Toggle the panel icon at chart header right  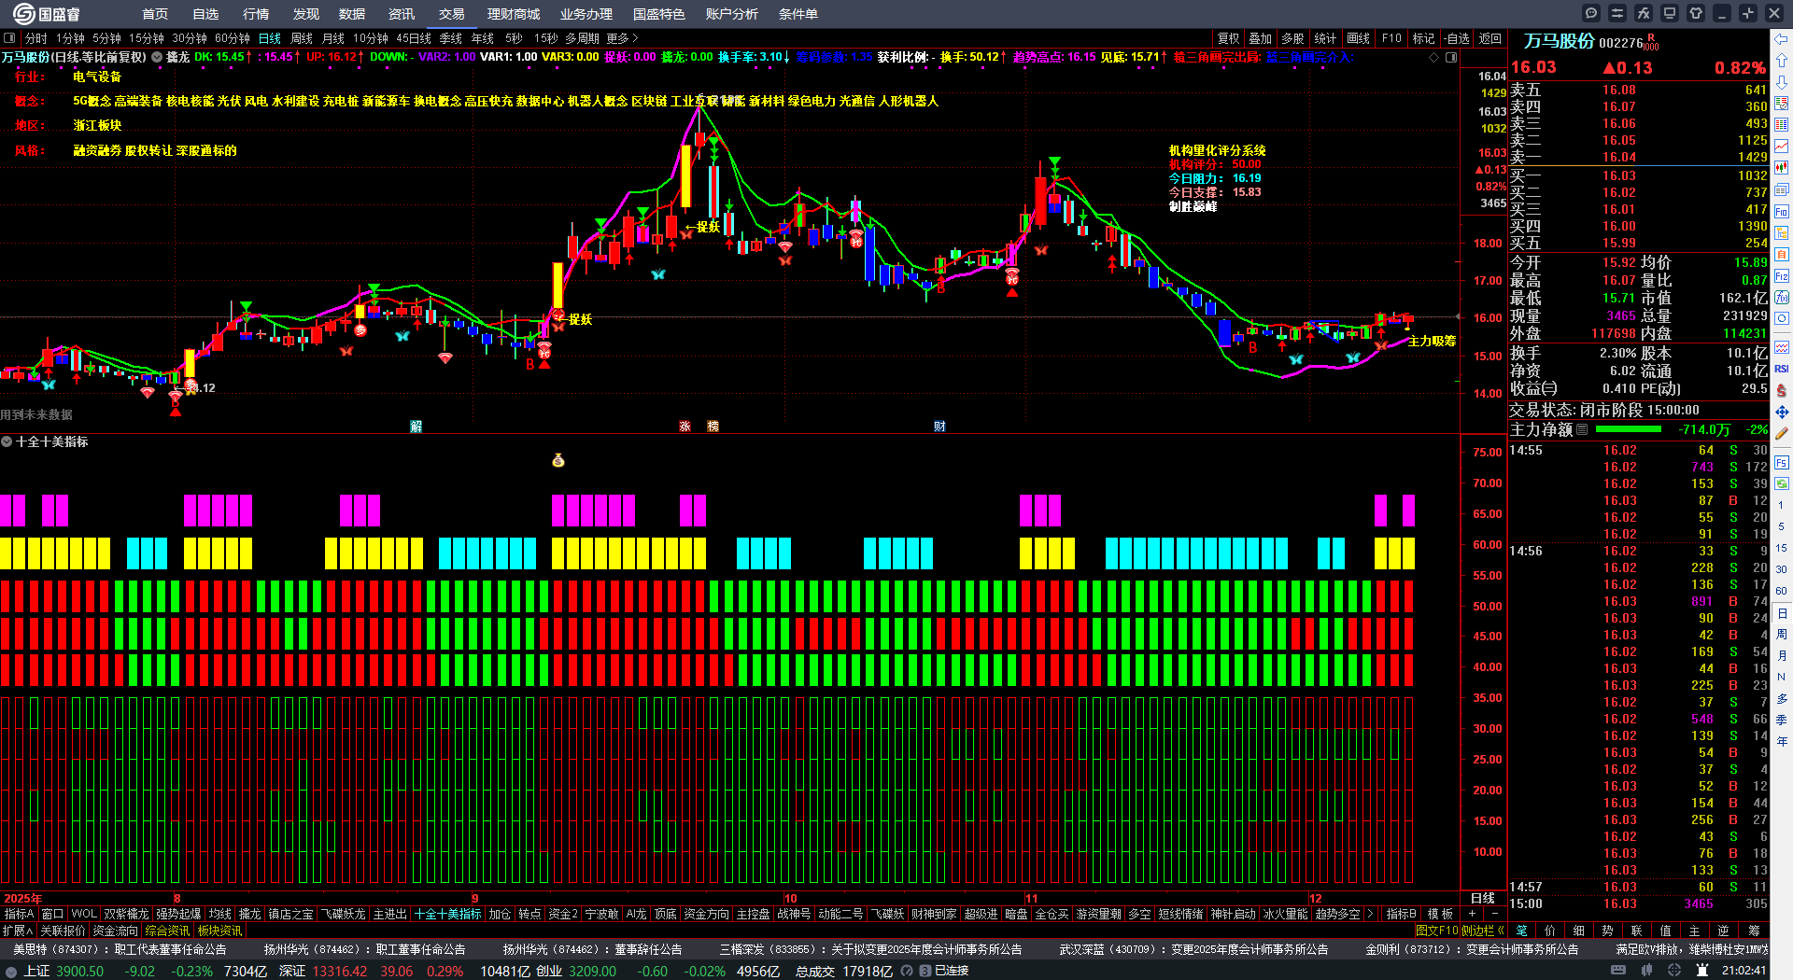click(x=1451, y=58)
